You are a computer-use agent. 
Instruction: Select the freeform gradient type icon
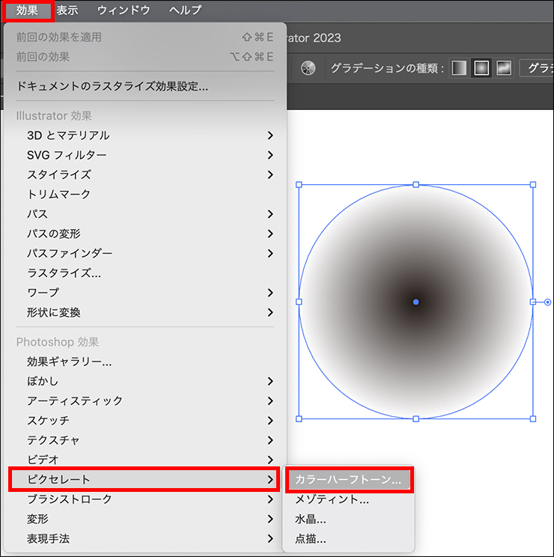pos(503,68)
